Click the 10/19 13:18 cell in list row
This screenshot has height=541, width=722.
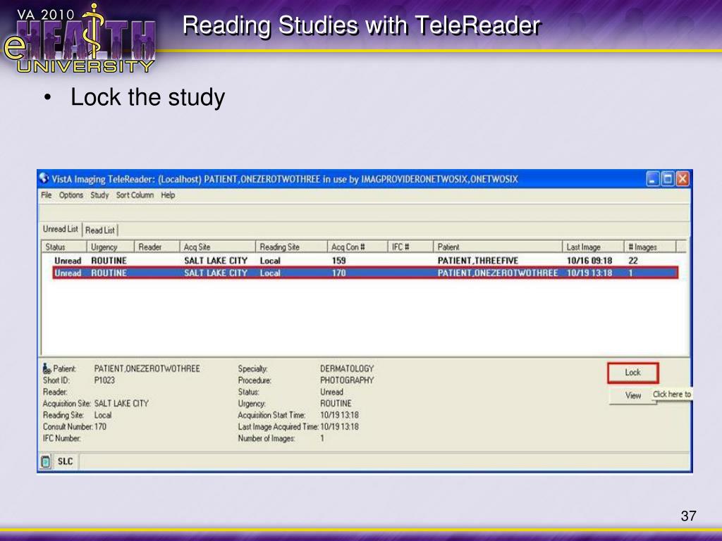[589, 273]
